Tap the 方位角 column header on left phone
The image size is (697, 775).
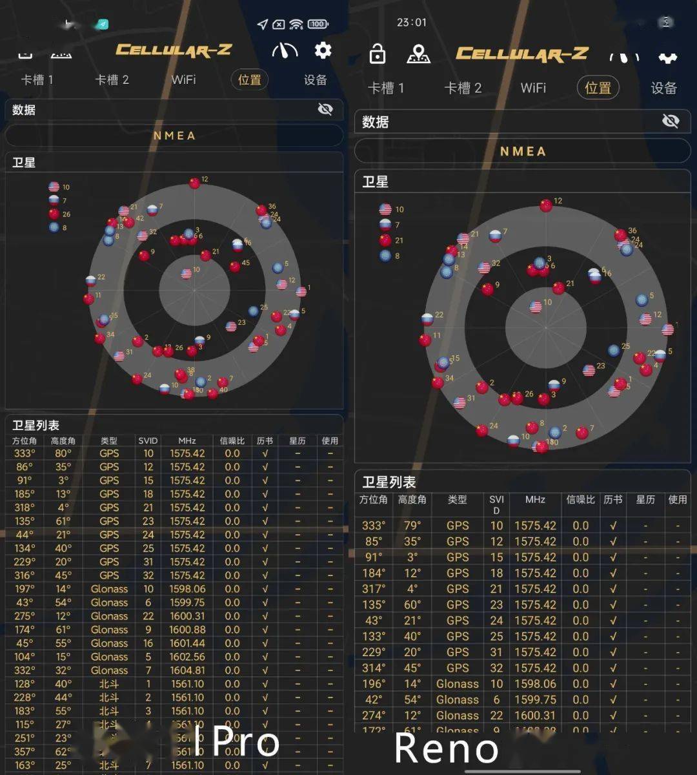point(25,440)
